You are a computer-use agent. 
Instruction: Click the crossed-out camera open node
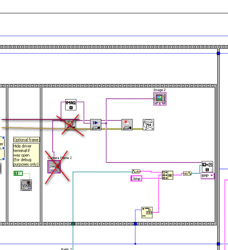[70, 125]
